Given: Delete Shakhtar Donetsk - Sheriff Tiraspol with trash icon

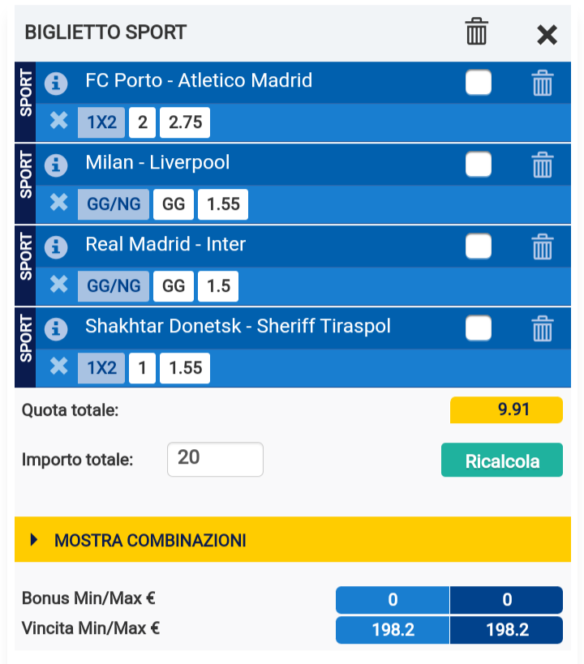Looking at the screenshot, I should coord(542,328).
